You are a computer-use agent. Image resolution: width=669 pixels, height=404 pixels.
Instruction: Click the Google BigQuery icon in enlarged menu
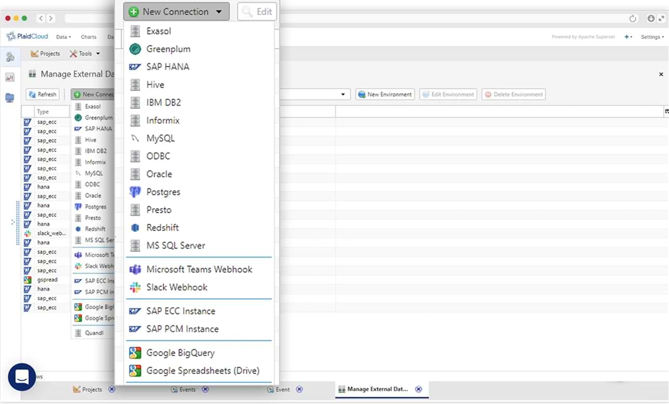pos(135,353)
